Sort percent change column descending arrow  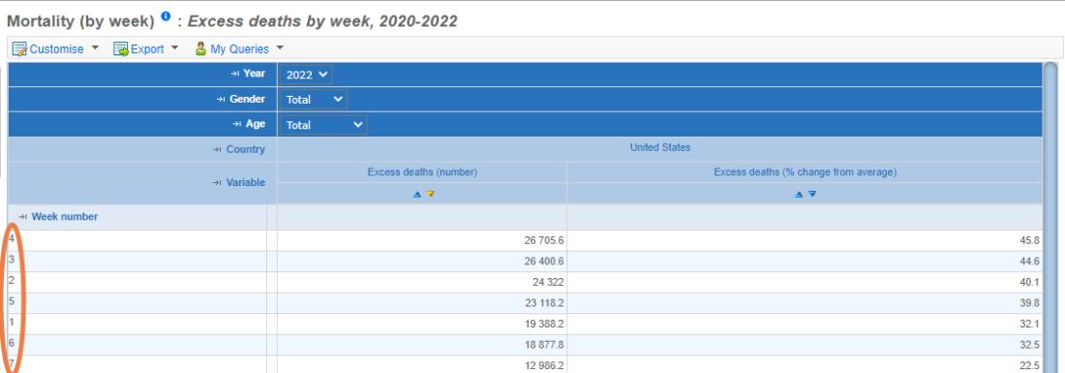(x=811, y=195)
